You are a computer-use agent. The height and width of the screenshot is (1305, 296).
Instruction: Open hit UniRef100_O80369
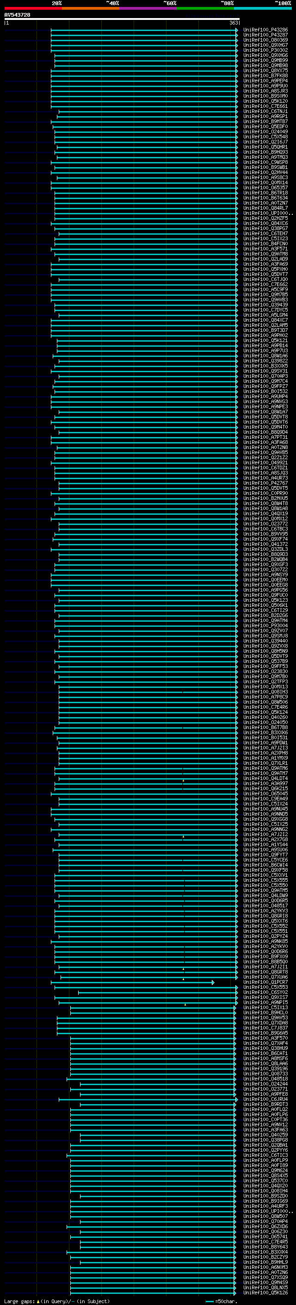coord(265,40)
